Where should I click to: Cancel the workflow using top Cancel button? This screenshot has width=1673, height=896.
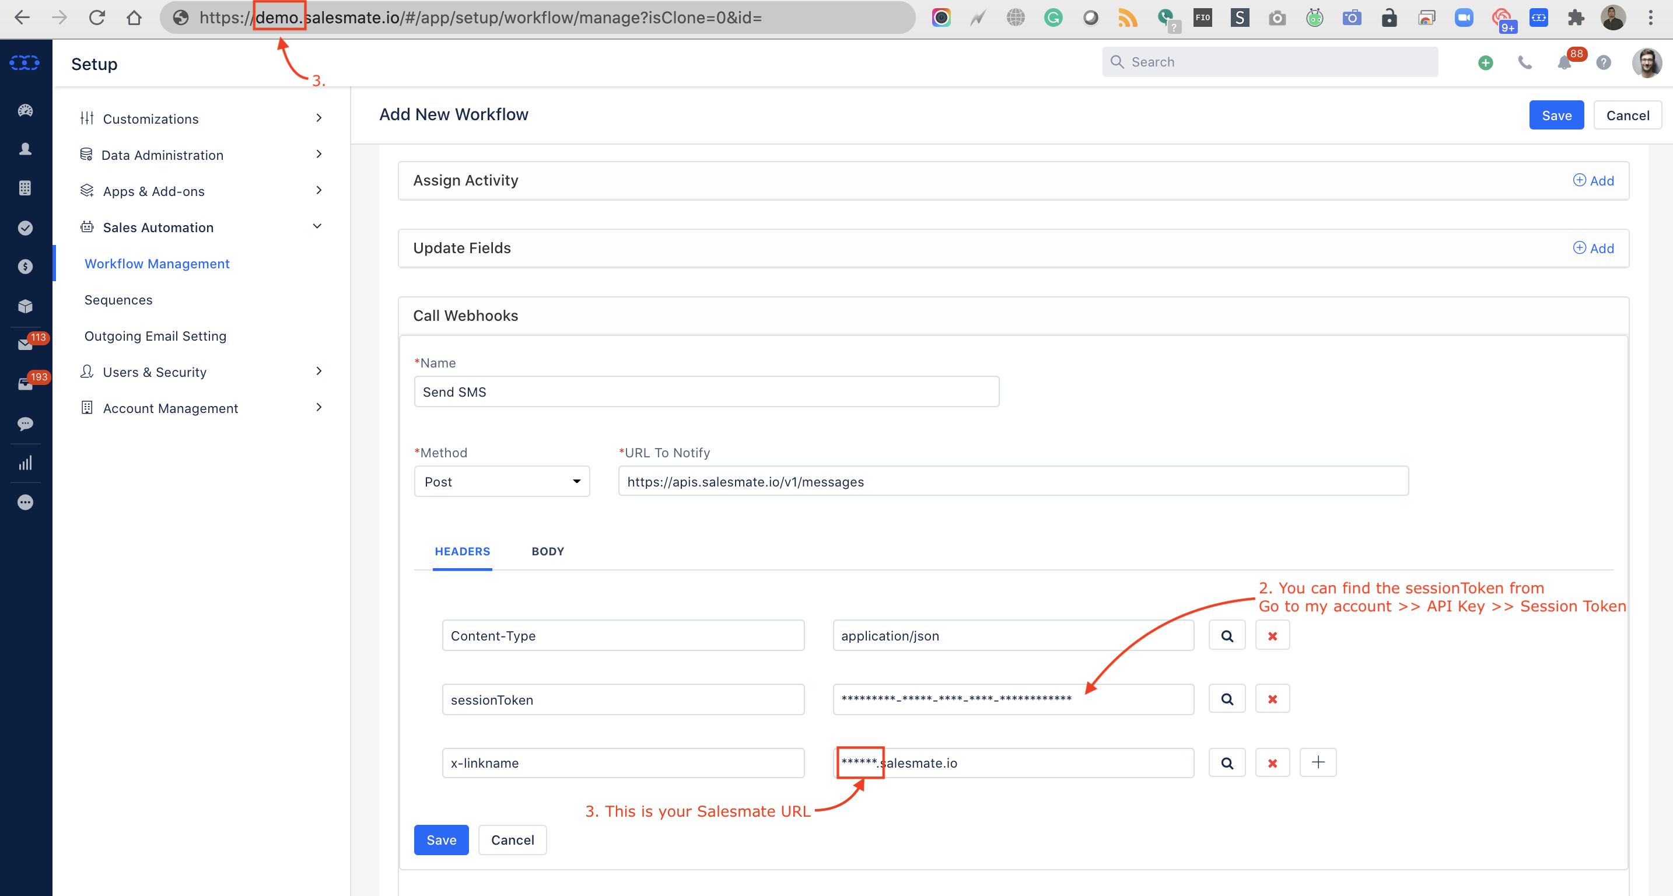1627,115
